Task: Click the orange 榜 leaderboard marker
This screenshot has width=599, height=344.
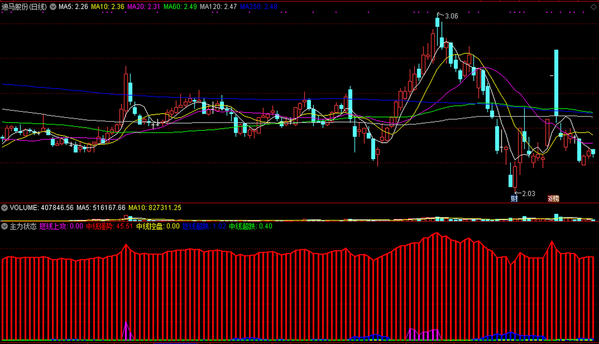Action: [556, 199]
